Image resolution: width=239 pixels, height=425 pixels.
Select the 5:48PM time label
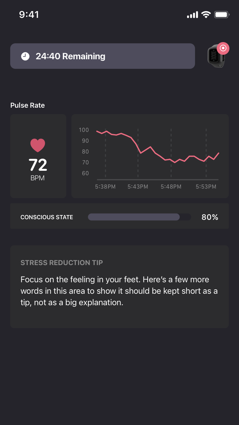coord(171,187)
